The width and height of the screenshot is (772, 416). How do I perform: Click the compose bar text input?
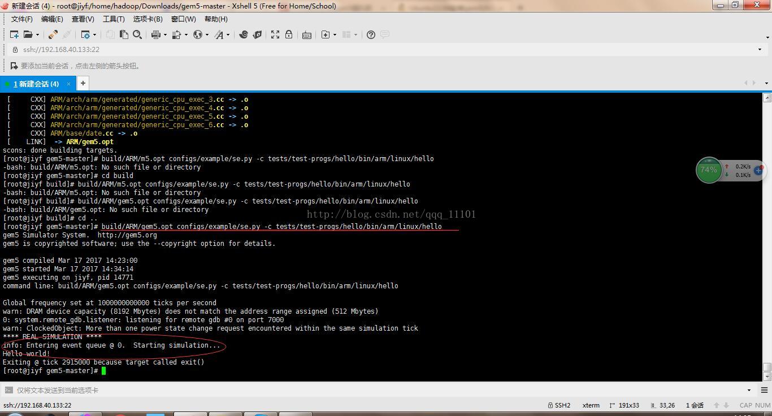click(x=379, y=390)
